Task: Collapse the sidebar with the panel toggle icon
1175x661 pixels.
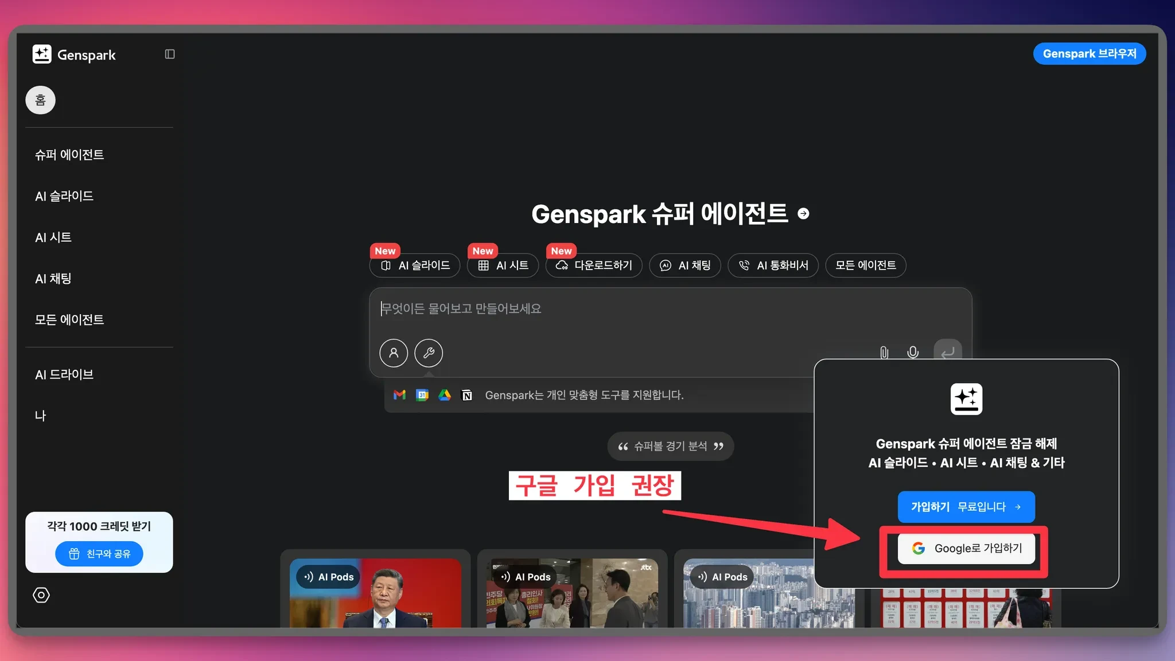Action: (x=170, y=54)
